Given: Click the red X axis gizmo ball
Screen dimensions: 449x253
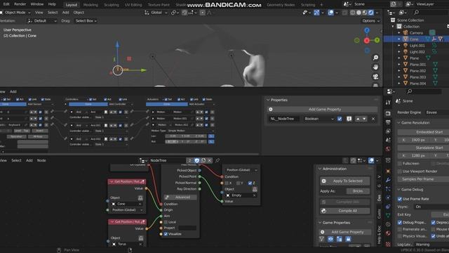Looking at the screenshot, I should coord(366,41).
